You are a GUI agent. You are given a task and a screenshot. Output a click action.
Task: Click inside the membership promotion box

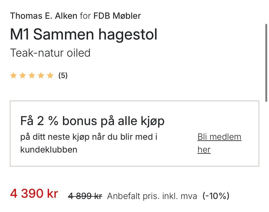134,132
